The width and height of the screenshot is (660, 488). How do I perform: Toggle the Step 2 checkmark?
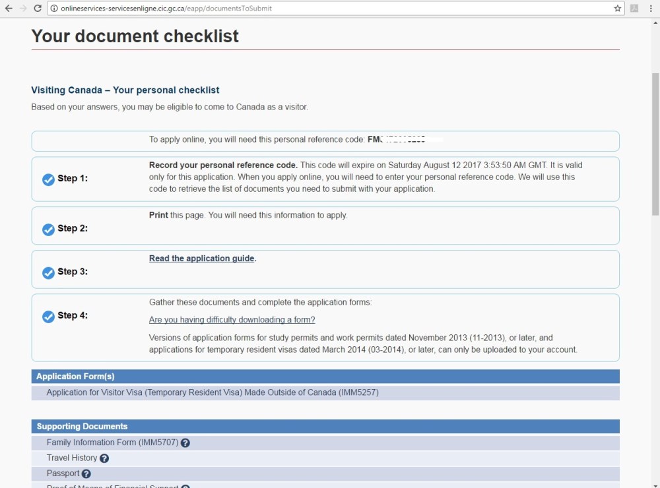tap(48, 229)
